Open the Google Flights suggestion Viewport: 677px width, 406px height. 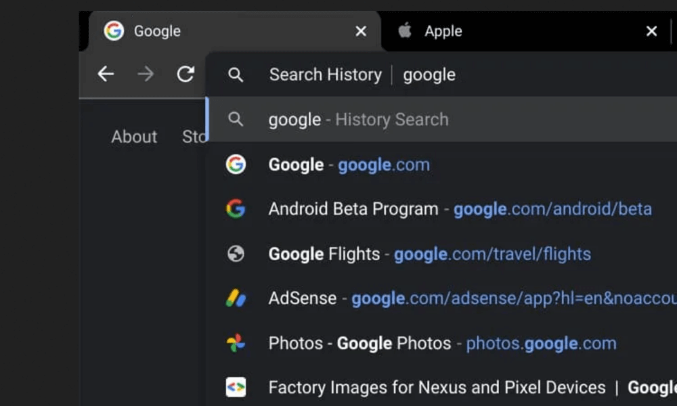coord(429,254)
